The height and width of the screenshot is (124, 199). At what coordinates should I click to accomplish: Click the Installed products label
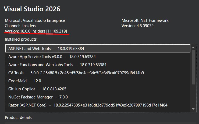[21, 39]
